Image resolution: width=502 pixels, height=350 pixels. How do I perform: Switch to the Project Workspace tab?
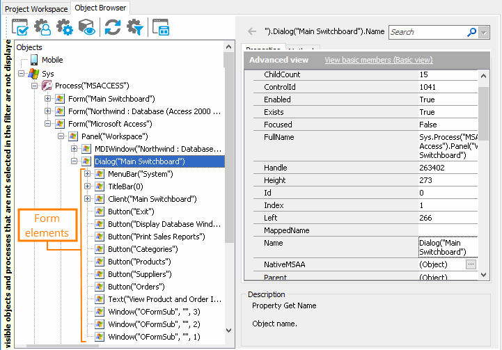pos(36,8)
